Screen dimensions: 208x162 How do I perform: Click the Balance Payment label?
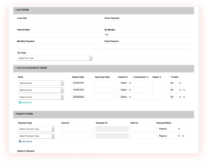tap(26, 151)
